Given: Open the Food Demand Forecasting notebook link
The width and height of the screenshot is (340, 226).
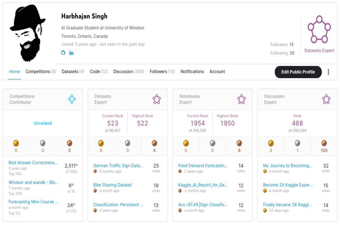Looking at the screenshot, I should click(x=203, y=166).
